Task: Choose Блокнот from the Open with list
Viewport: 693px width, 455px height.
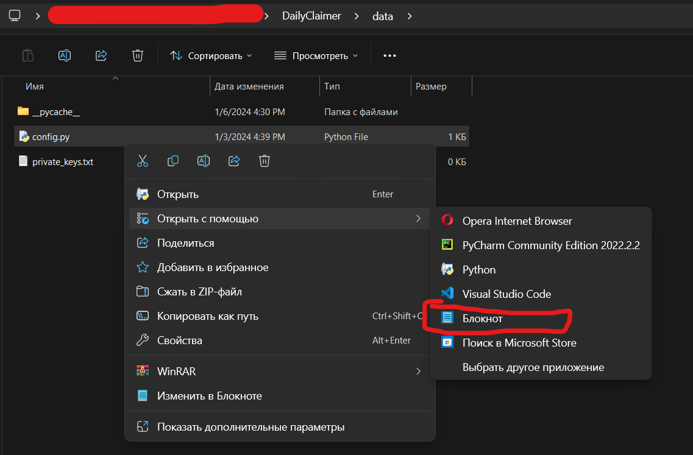Action: tap(482, 319)
